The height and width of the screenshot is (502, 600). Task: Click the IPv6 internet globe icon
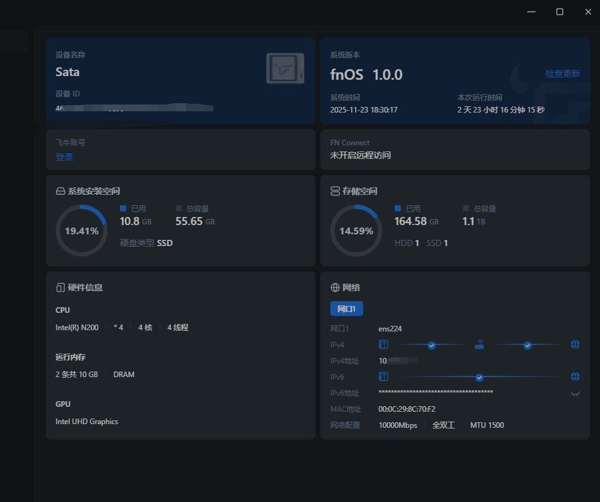[575, 376]
